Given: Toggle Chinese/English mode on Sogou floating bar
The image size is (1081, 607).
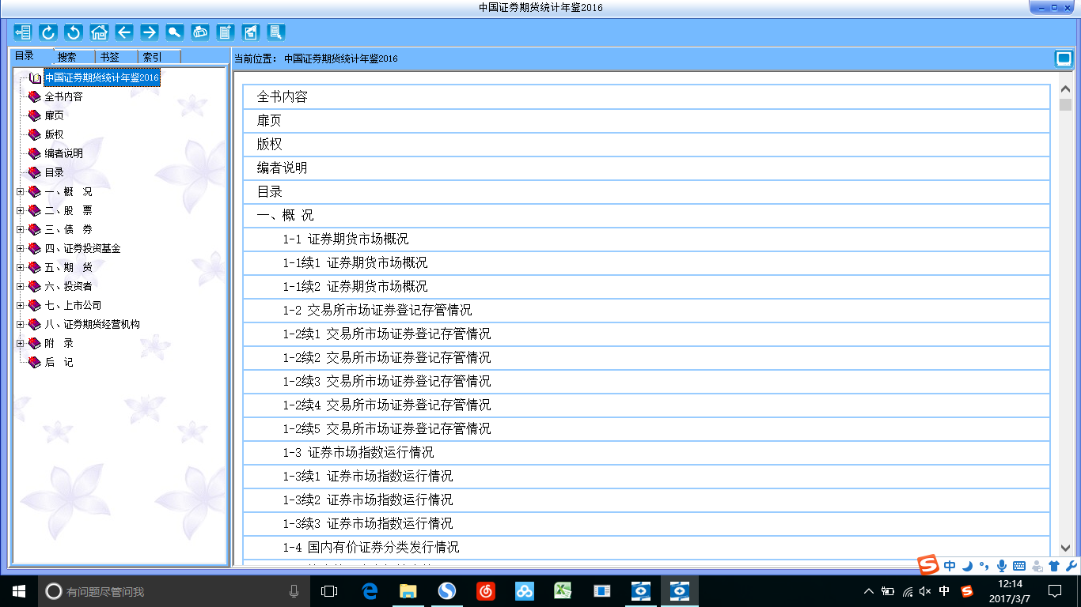Looking at the screenshot, I should [x=950, y=566].
